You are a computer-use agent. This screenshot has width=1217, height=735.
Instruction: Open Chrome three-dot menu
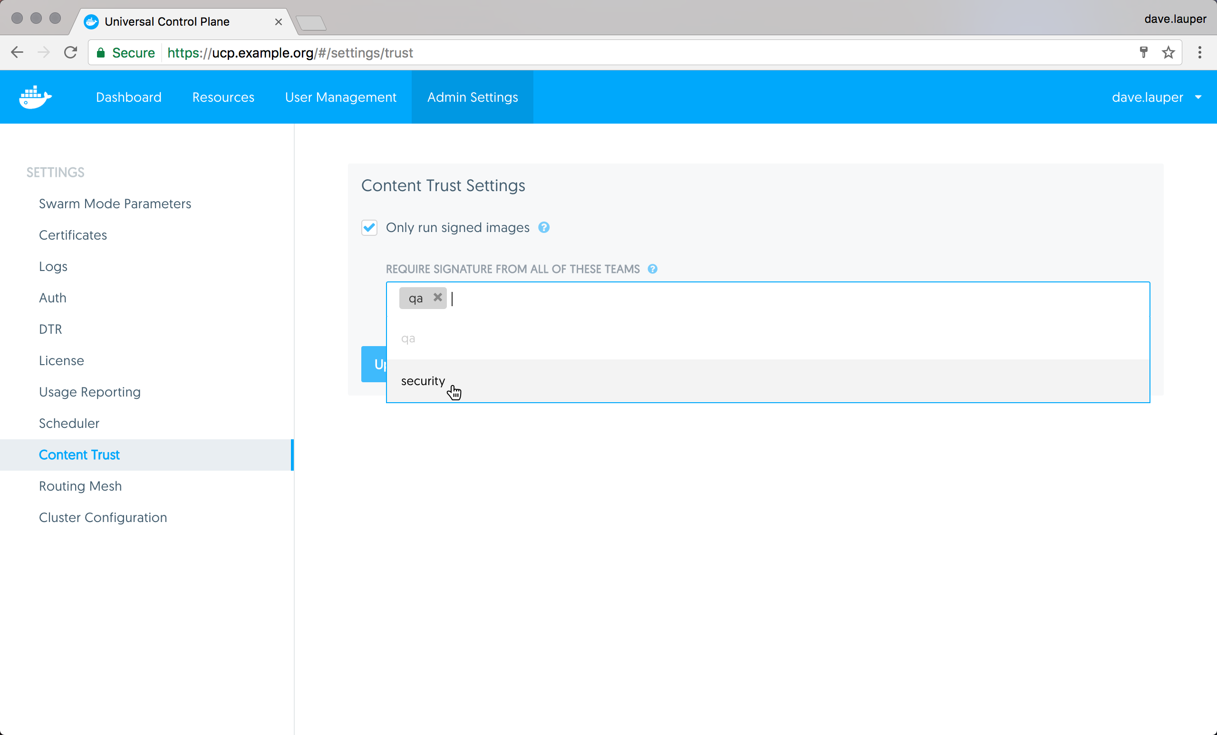[1199, 52]
